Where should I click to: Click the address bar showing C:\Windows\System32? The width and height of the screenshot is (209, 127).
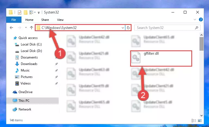point(80,28)
